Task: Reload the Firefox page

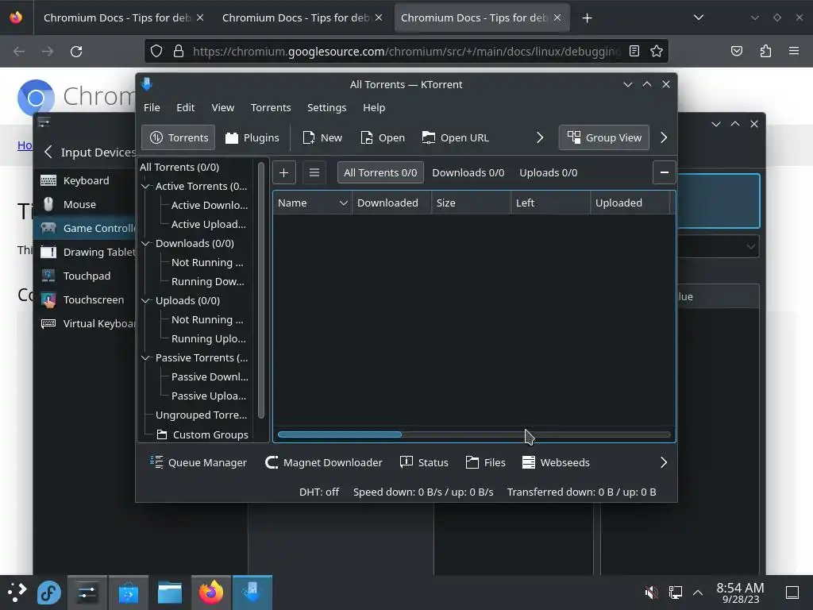Action: (x=76, y=52)
